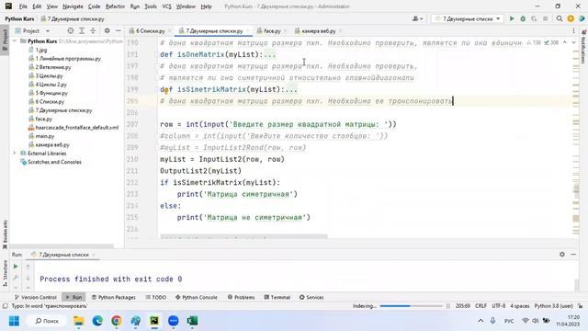Viewport: 588px width, 331px height.
Task: Click Python 3.8 interpreter selector
Action: (x=553, y=306)
